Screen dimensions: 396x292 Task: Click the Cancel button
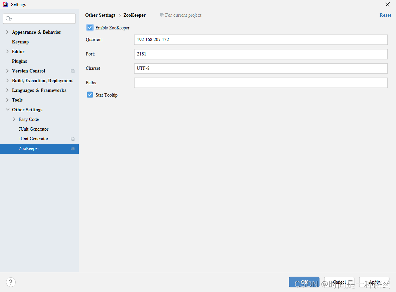339,282
